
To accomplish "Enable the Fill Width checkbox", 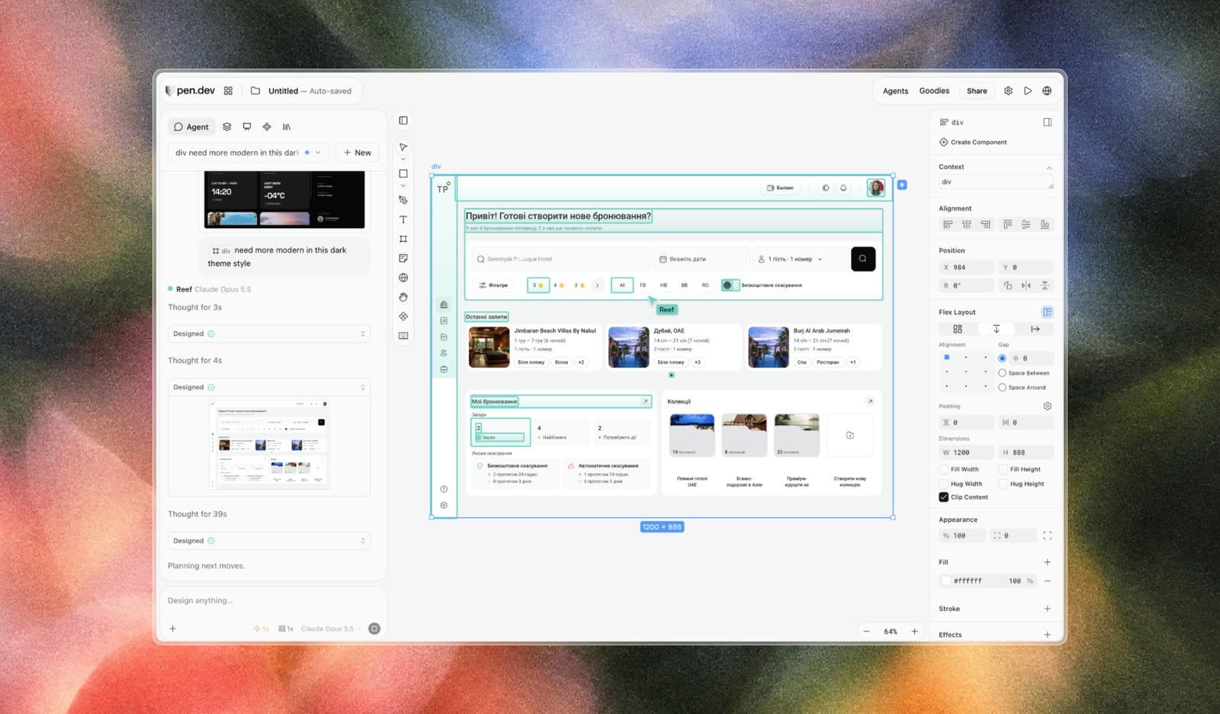I will coord(944,469).
